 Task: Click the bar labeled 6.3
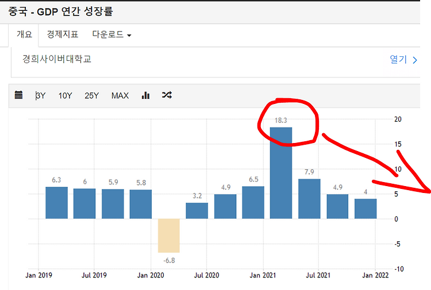tap(57, 203)
